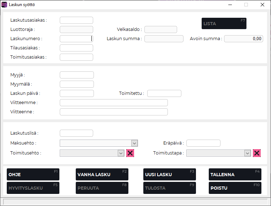The width and height of the screenshot is (271, 206).
Task: Click into the Laskunumero field
Action: 76,39
